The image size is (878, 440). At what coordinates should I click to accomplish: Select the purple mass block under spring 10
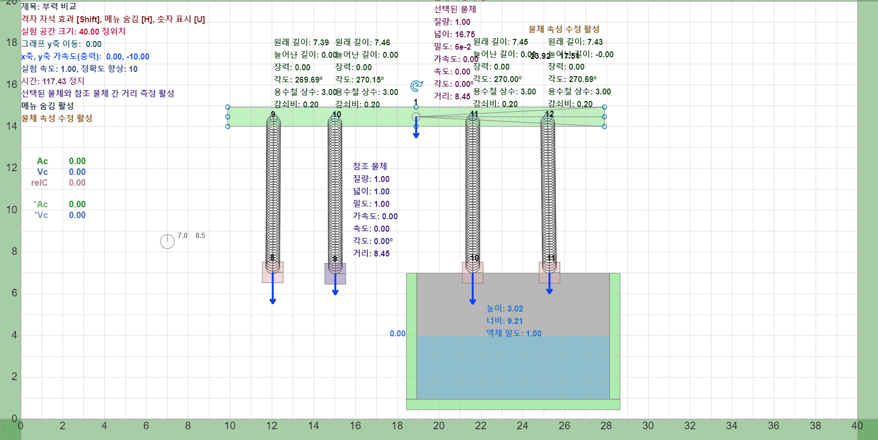click(x=335, y=274)
